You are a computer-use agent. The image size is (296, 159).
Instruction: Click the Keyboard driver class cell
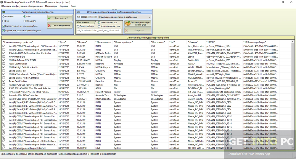click(119, 64)
